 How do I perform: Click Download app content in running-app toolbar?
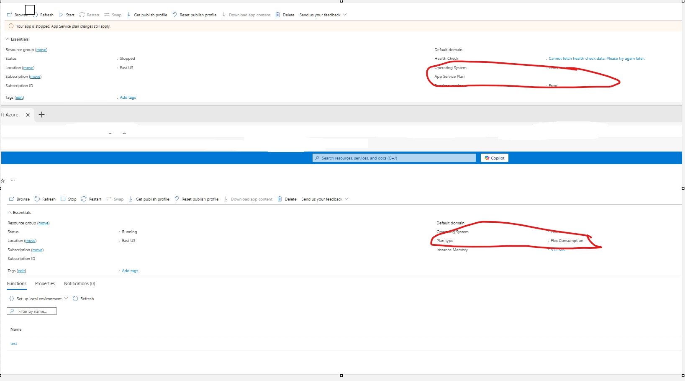pyautogui.click(x=248, y=199)
